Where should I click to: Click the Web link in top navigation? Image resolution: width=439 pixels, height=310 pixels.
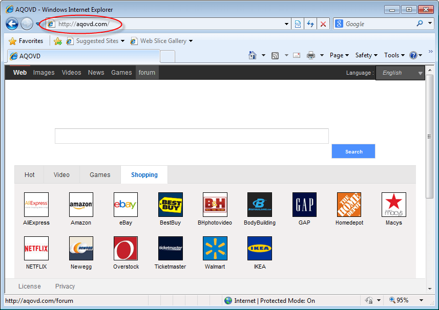(20, 73)
